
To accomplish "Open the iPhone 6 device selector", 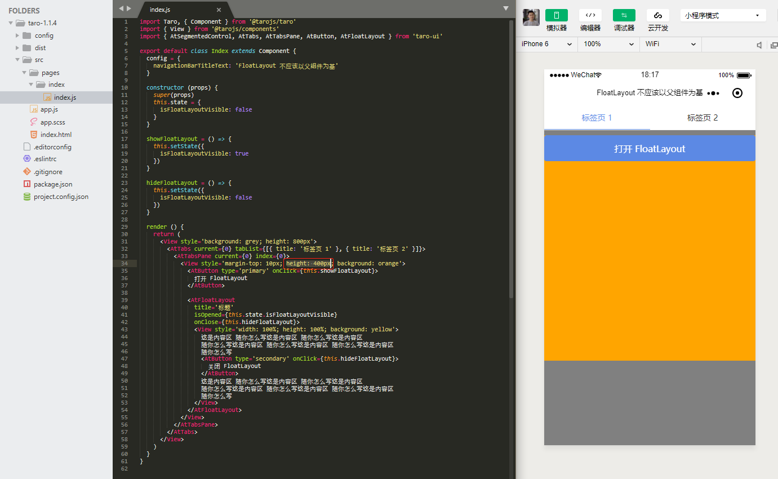I will (545, 43).
